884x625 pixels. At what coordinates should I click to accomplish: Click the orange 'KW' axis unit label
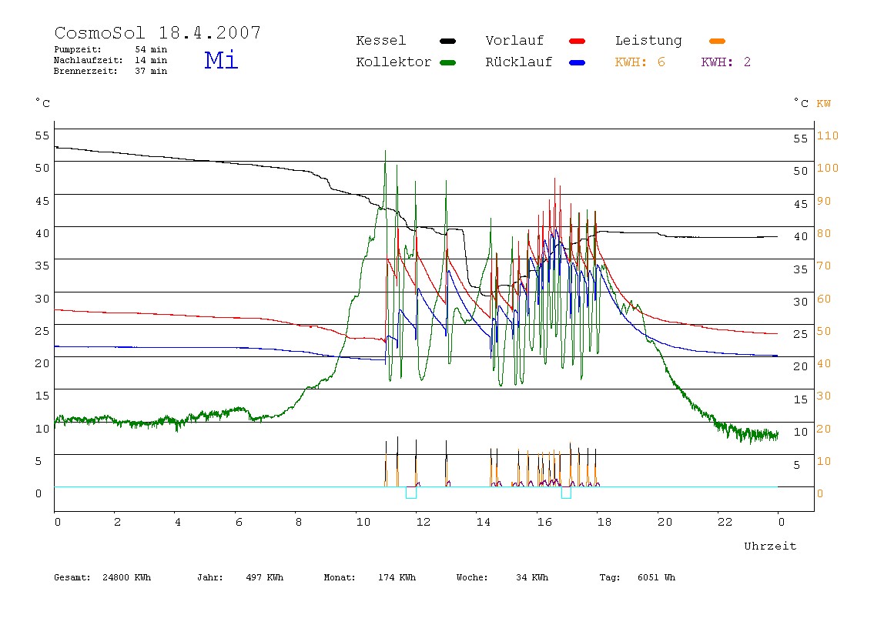tap(823, 104)
